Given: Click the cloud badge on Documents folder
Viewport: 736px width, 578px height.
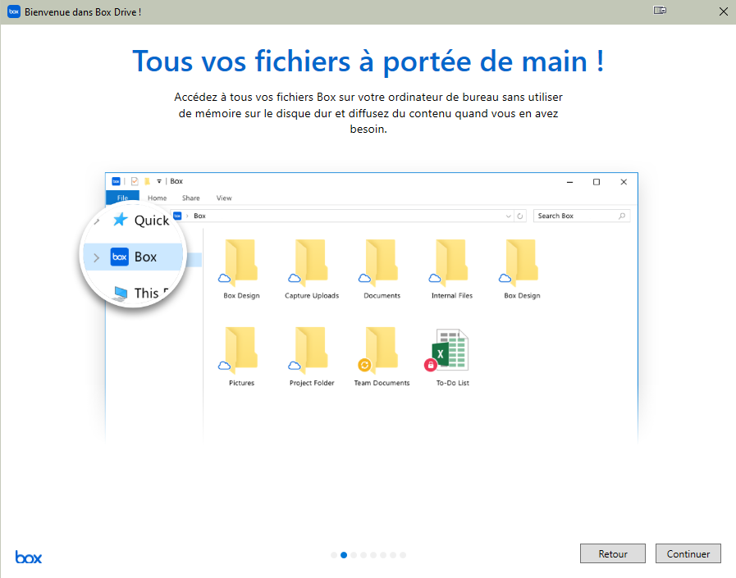Looking at the screenshot, I should (x=364, y=278).
